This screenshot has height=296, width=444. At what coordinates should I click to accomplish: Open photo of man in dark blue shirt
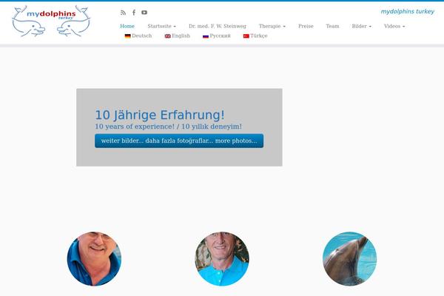[94, 259]
